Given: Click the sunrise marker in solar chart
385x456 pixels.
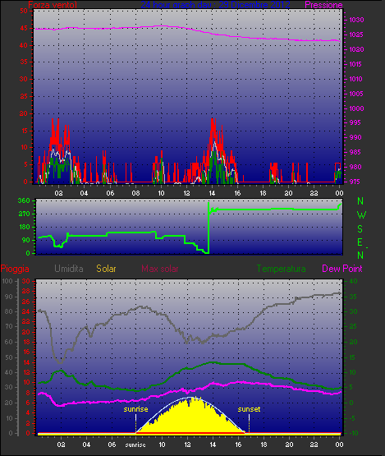Looking at the screenshot, I should click(x=135, y=409).
